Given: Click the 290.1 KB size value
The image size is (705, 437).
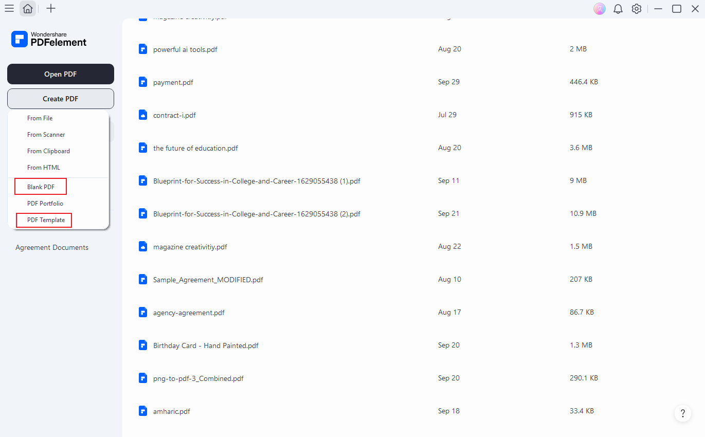Looking at the screenshot, I should click(584, 378).
